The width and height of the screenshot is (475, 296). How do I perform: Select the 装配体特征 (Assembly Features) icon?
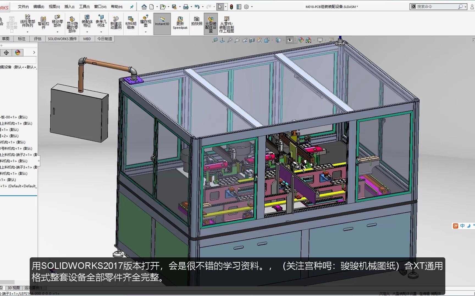[87, 22]
